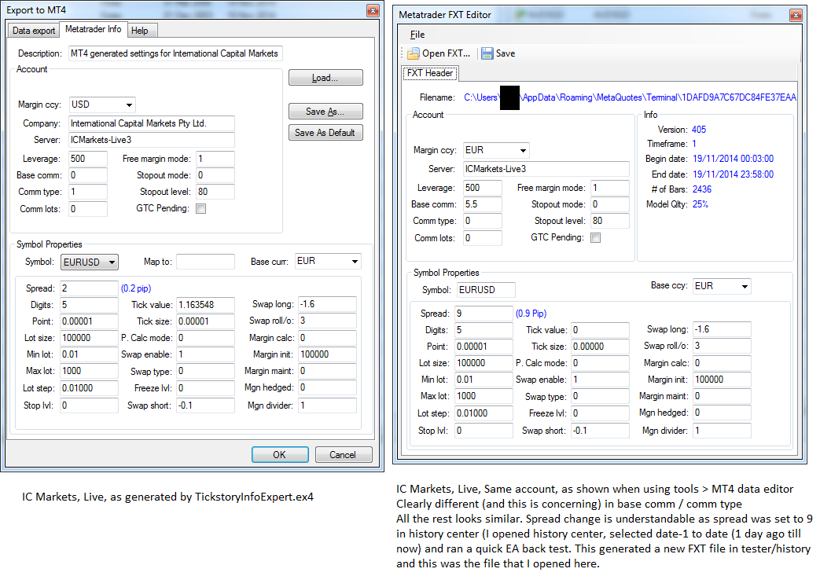Click Comm type field showing 1

tap(88, 192)
